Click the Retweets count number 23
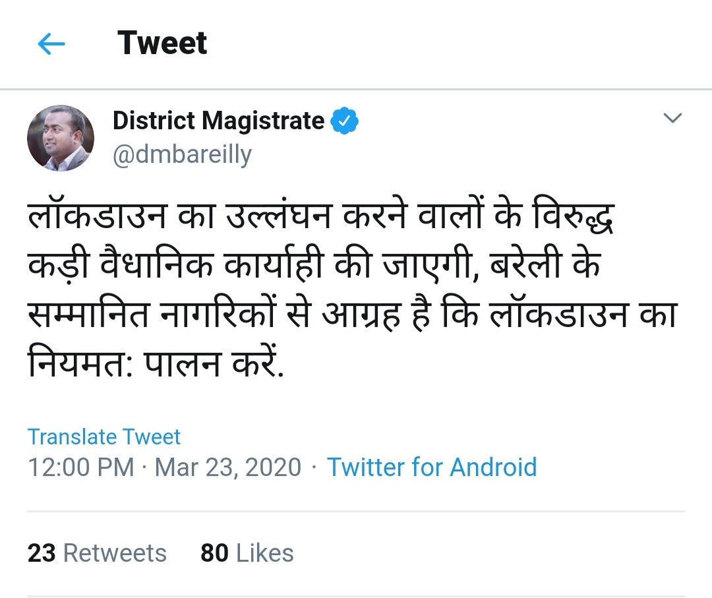Image resolution: width=712 pixels, height=598 pixels. click(40, 554)
